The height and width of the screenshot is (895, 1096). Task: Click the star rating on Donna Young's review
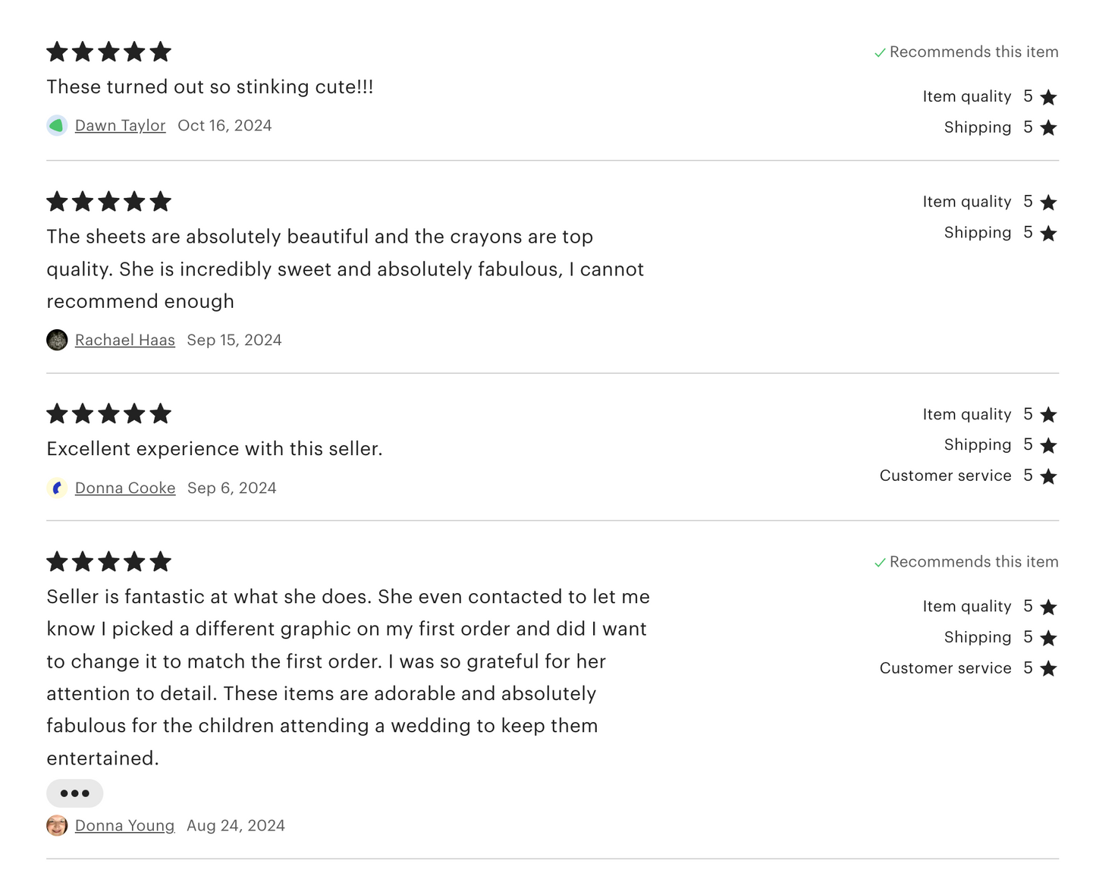[x=108, y=562]
